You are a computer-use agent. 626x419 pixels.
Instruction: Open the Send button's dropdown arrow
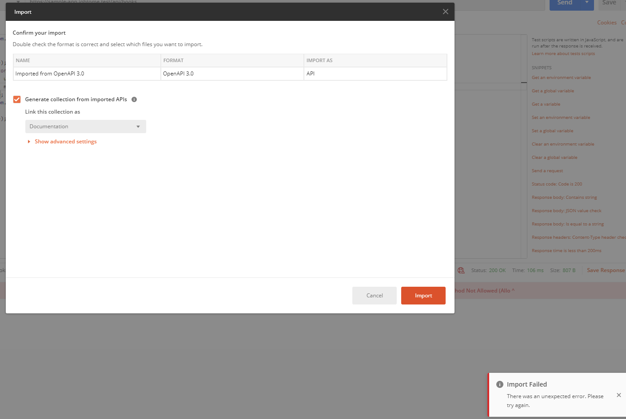(586, 2)
